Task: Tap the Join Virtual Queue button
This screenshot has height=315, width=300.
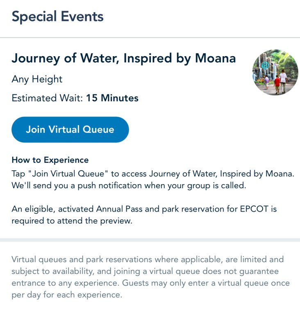Action: [x=70, y=130]
